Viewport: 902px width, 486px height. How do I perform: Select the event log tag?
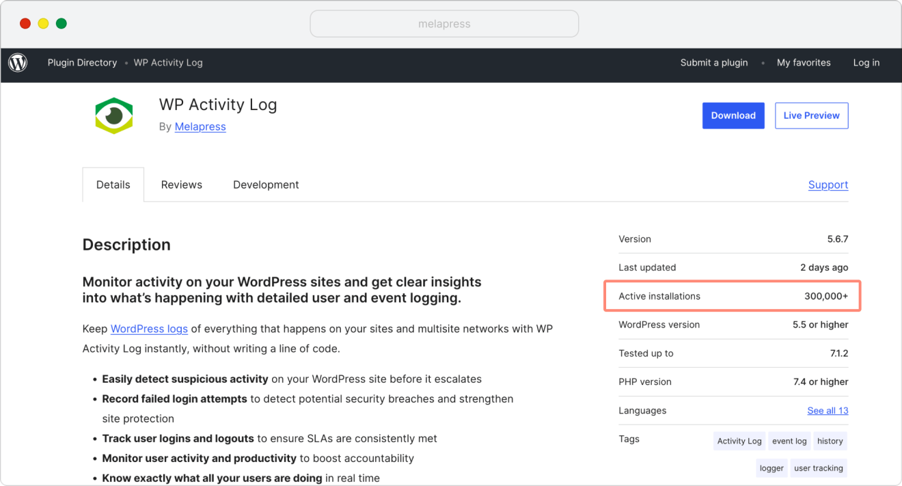(789, 441)
